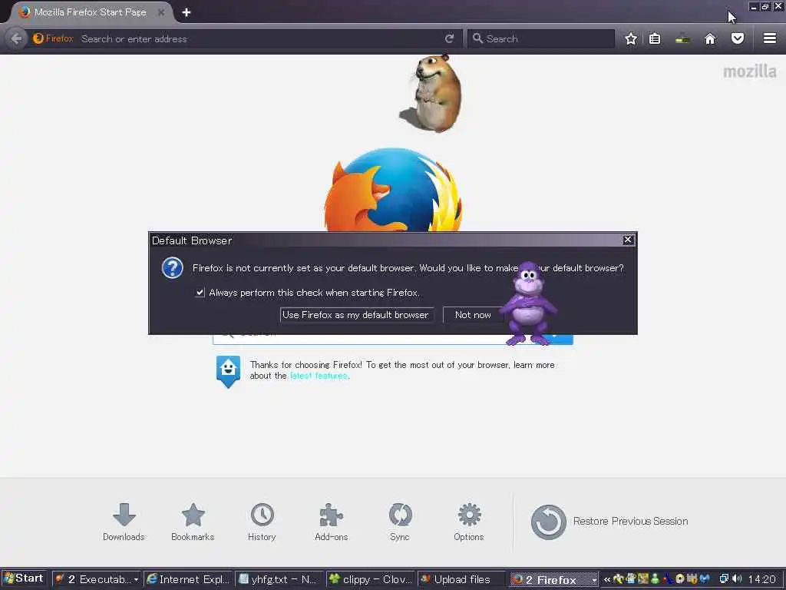Expand the 2 Firefox taskbar group dropdown
The height and width of the screenshot is (590, 786).
[x=594, y=580]
